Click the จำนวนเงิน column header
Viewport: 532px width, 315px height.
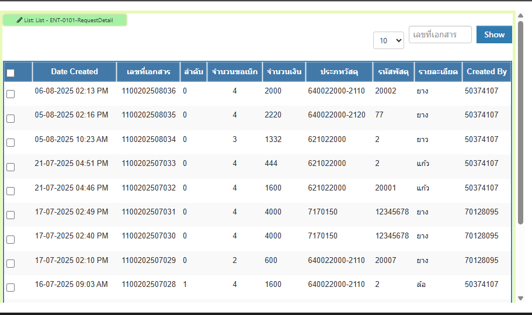pyautogui.click(x=284, y=72)
